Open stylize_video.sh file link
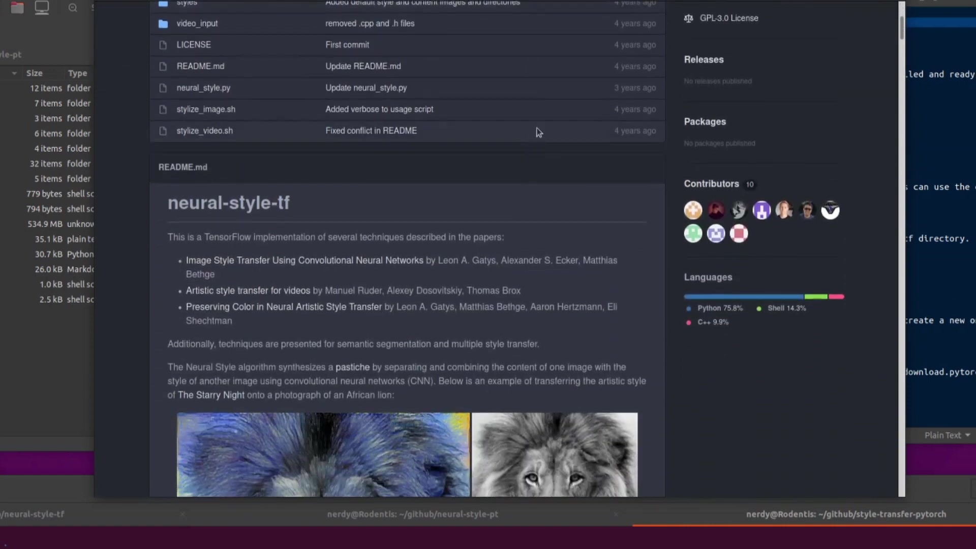Screen dimensions: 976x549 coord(204,131)
